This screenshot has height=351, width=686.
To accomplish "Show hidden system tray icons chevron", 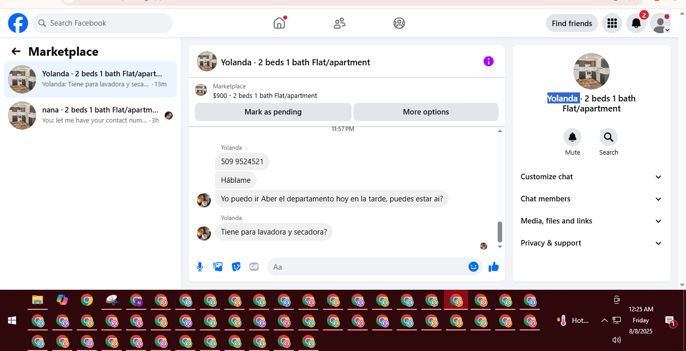I will pos(604,320).
